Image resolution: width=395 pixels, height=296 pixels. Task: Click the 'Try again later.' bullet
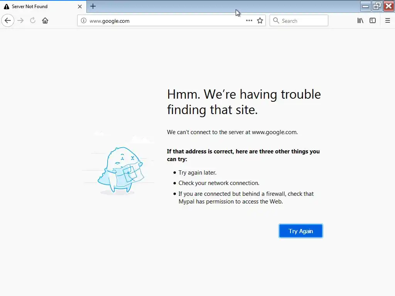pyautogui.click(x=197, y=173)
